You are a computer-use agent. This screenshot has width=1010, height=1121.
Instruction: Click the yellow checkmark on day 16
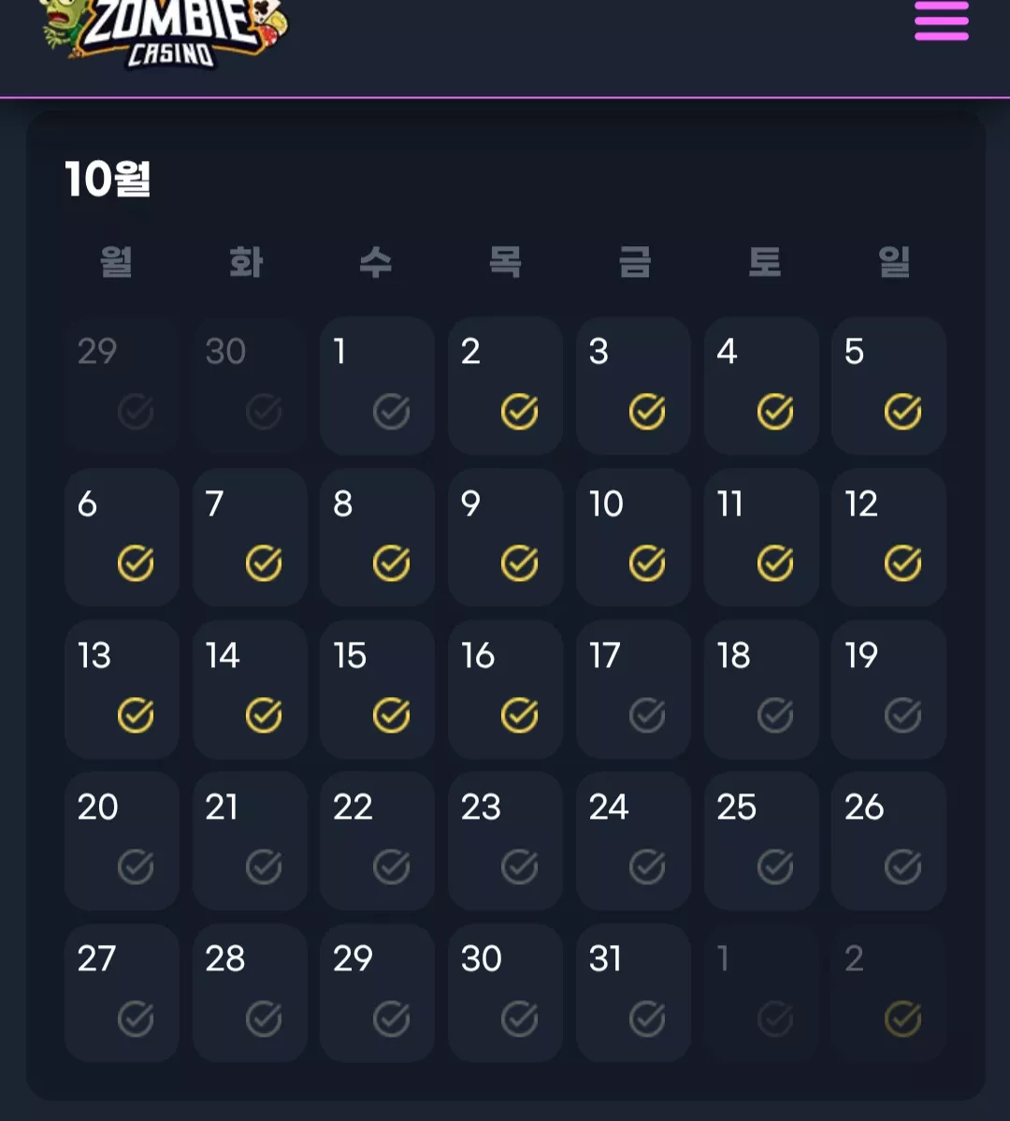click(519, 715)
